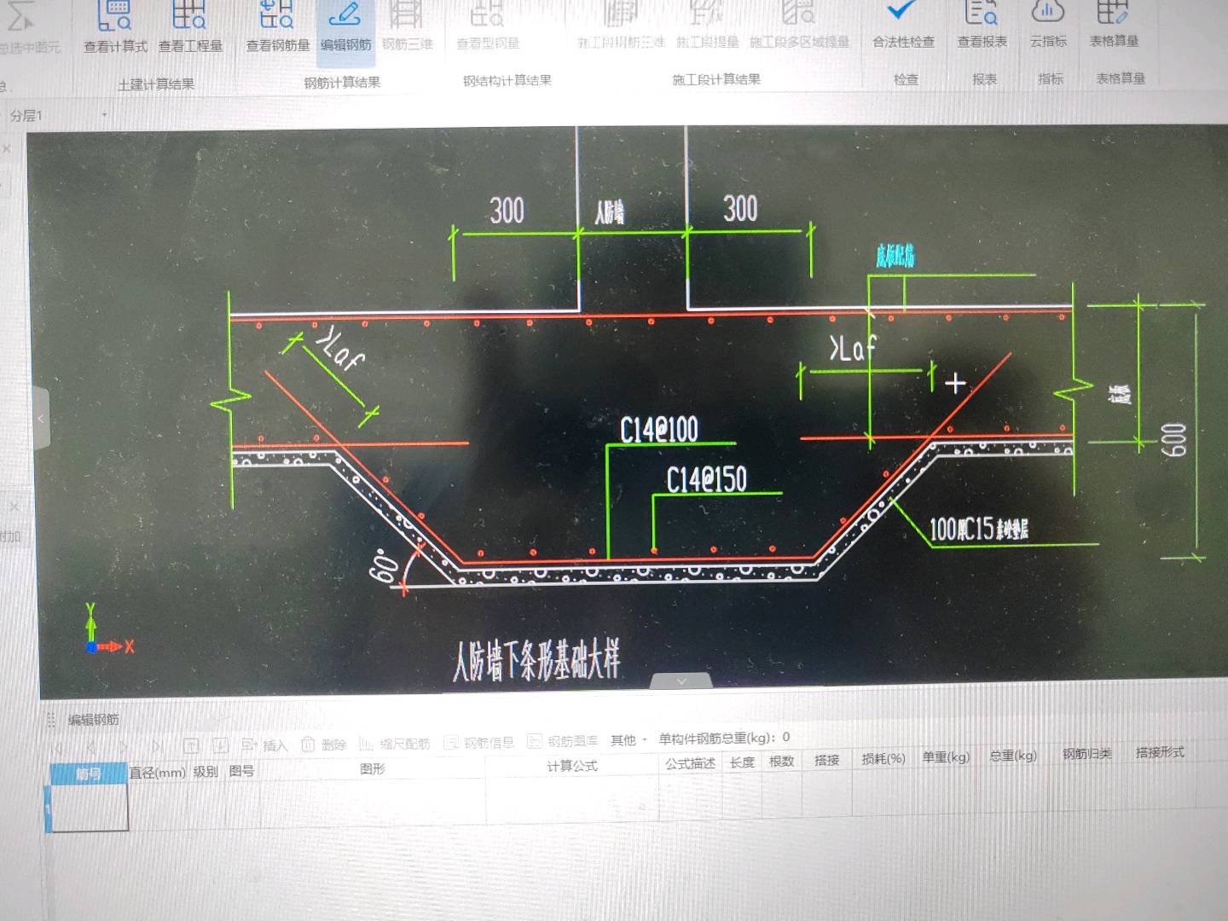Click the 汇总选中图元 sum tool
This screenshot has height=921, width=1228.
tap(26, 30)
